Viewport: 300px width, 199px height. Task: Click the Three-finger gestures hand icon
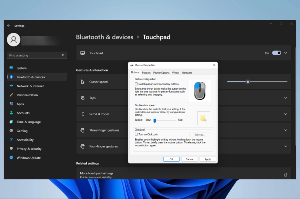click(x=83, y=130)
